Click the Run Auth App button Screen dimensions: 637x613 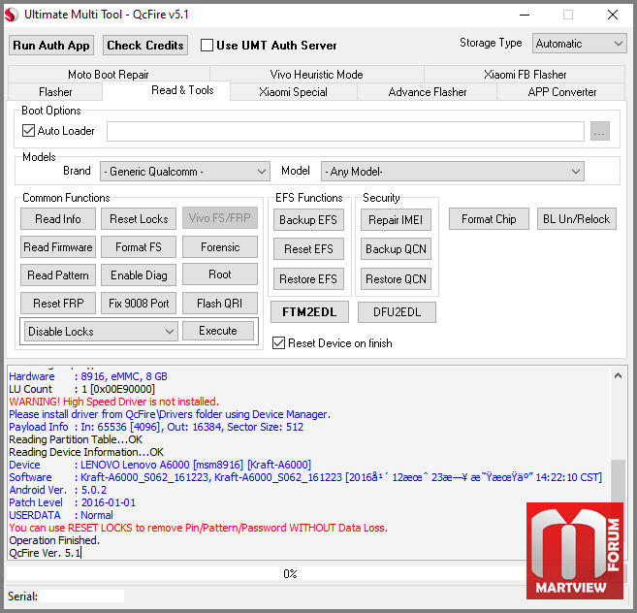tap(51, 46)
